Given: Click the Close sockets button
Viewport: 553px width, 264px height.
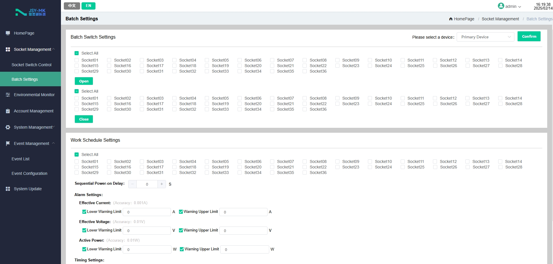Looking at the screenshot, I should [x=84, y=119].
